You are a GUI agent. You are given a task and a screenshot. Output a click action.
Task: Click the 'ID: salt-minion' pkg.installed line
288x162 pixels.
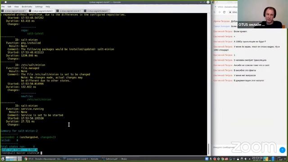tap(27, 40)
